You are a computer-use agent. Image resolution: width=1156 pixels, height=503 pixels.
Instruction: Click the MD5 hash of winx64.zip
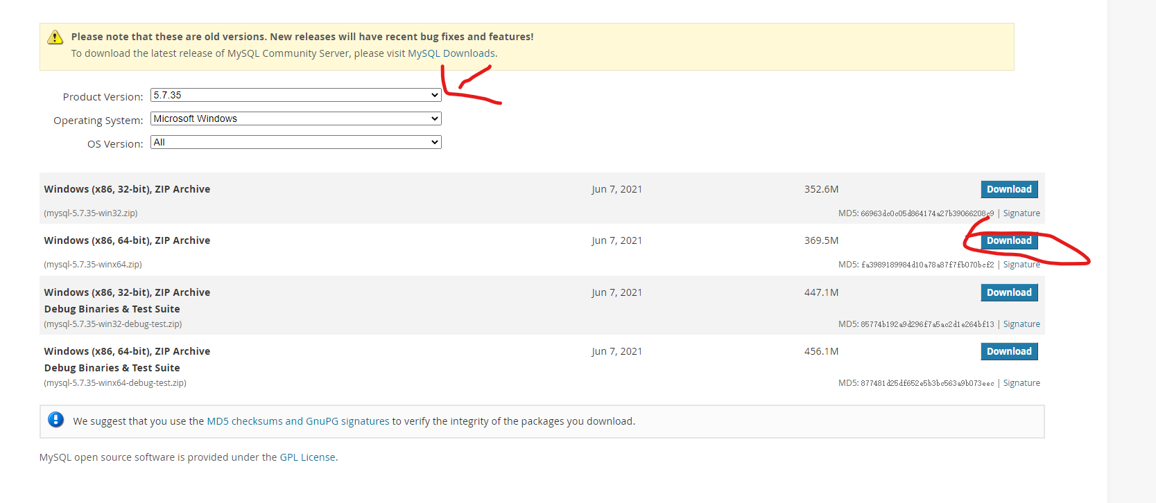(x=927, y=265)
